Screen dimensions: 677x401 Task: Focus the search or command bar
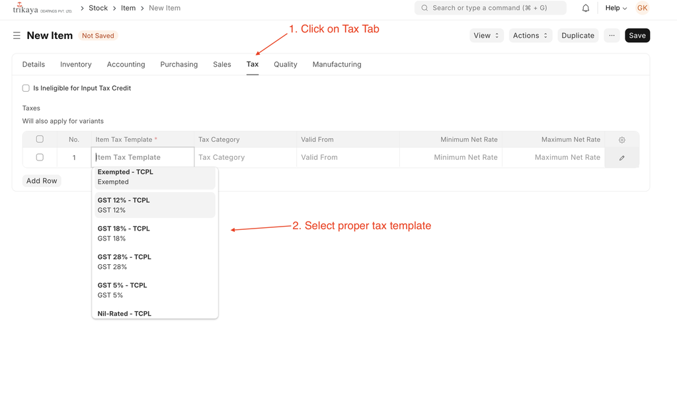(x=491, y=8)
